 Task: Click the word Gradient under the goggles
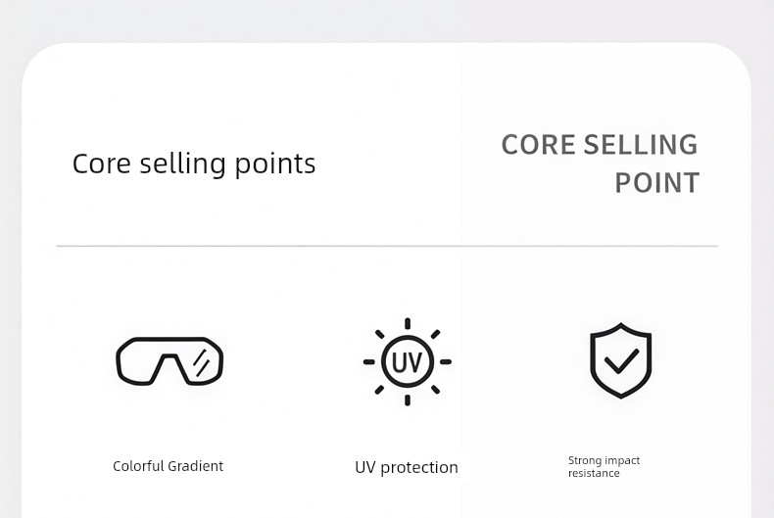click(196, 466)
